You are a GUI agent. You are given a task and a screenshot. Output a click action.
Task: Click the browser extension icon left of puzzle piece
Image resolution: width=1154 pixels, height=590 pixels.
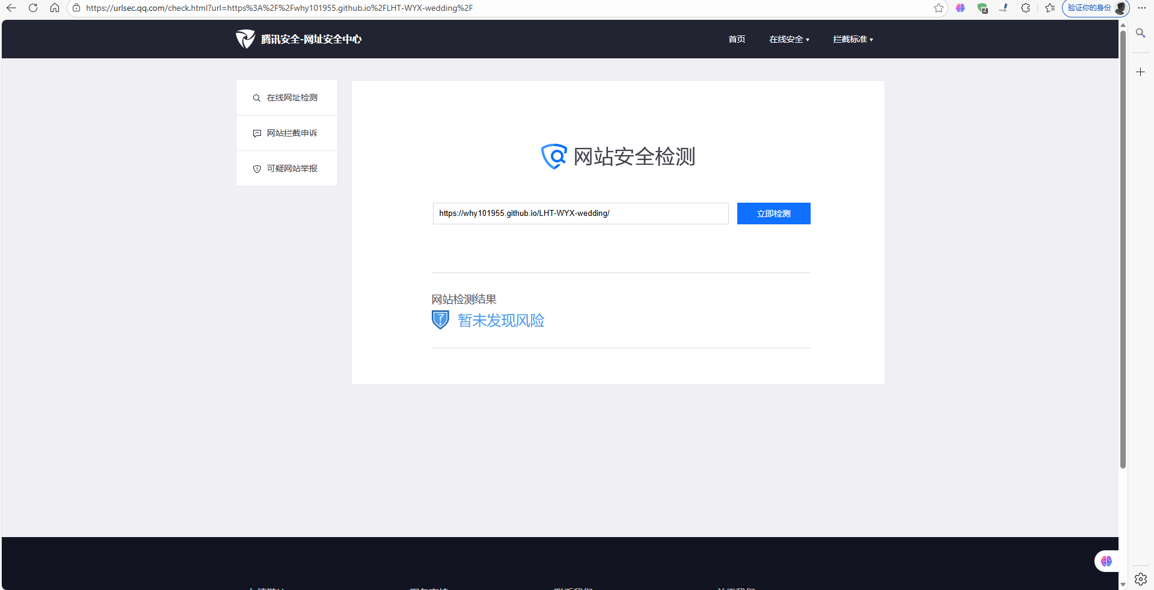(x=1004, y=8)
